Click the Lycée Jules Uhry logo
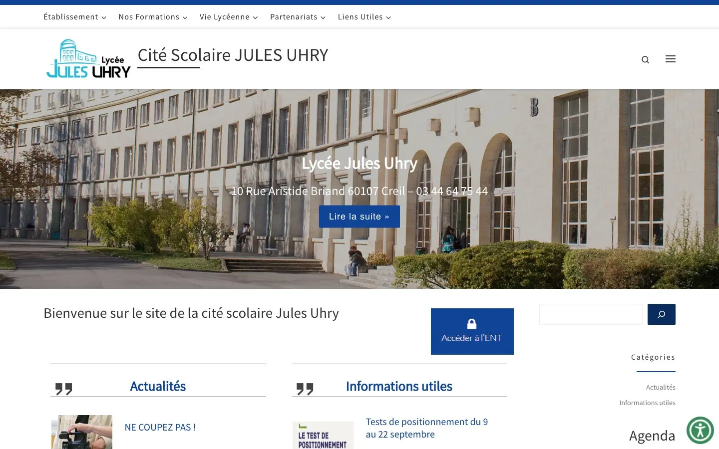Screen dimensions: 719x449 click(x=88, y=59)
